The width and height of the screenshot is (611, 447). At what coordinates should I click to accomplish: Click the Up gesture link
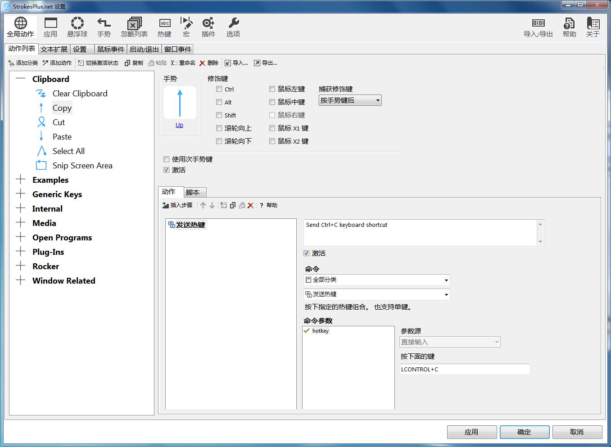[179, 125]
